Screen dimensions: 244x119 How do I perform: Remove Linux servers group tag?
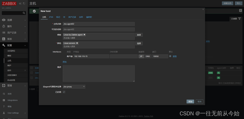click(77, 43)
